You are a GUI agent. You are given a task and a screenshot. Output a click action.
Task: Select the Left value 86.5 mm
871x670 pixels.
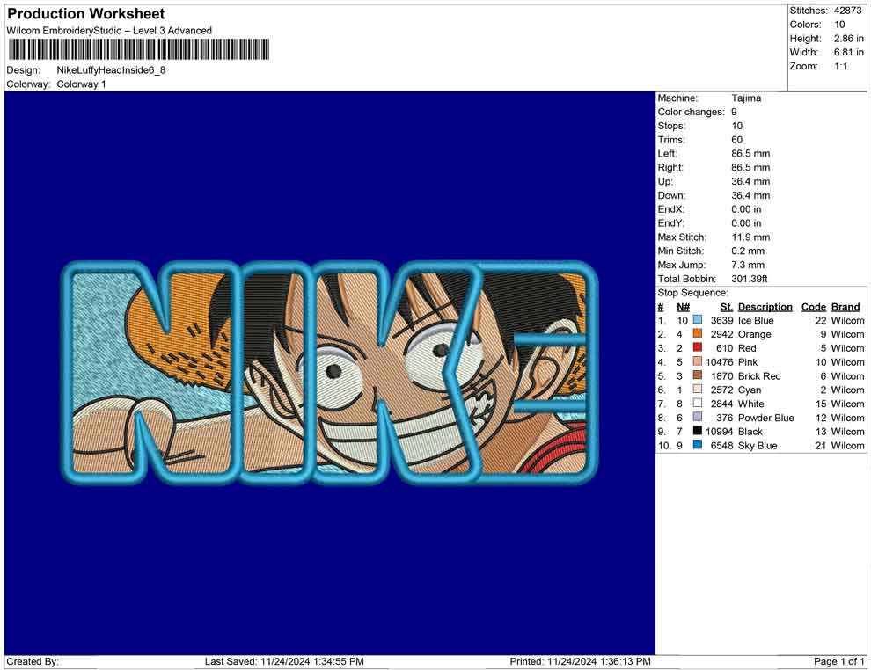coord(750,153)
